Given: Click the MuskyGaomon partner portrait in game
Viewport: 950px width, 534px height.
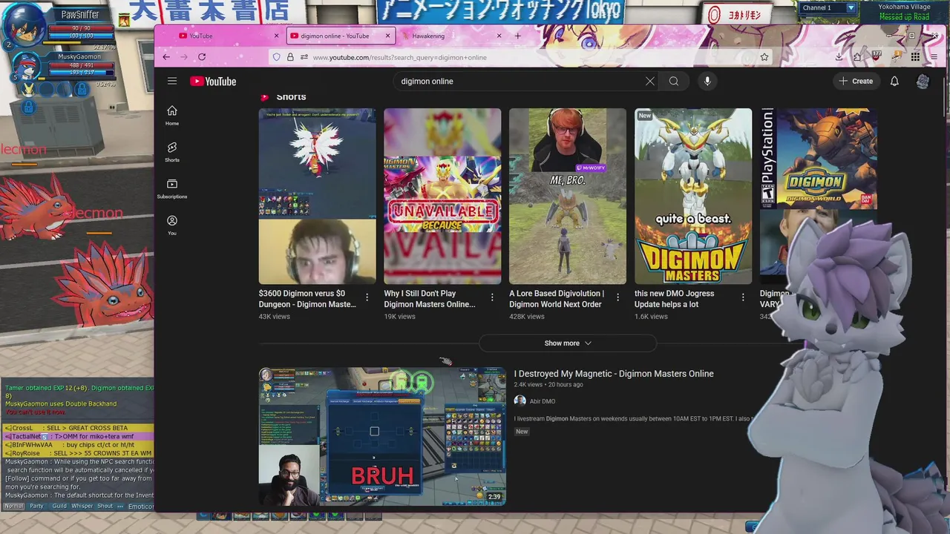Looking at the screenshot, I should tap(28, 65).
